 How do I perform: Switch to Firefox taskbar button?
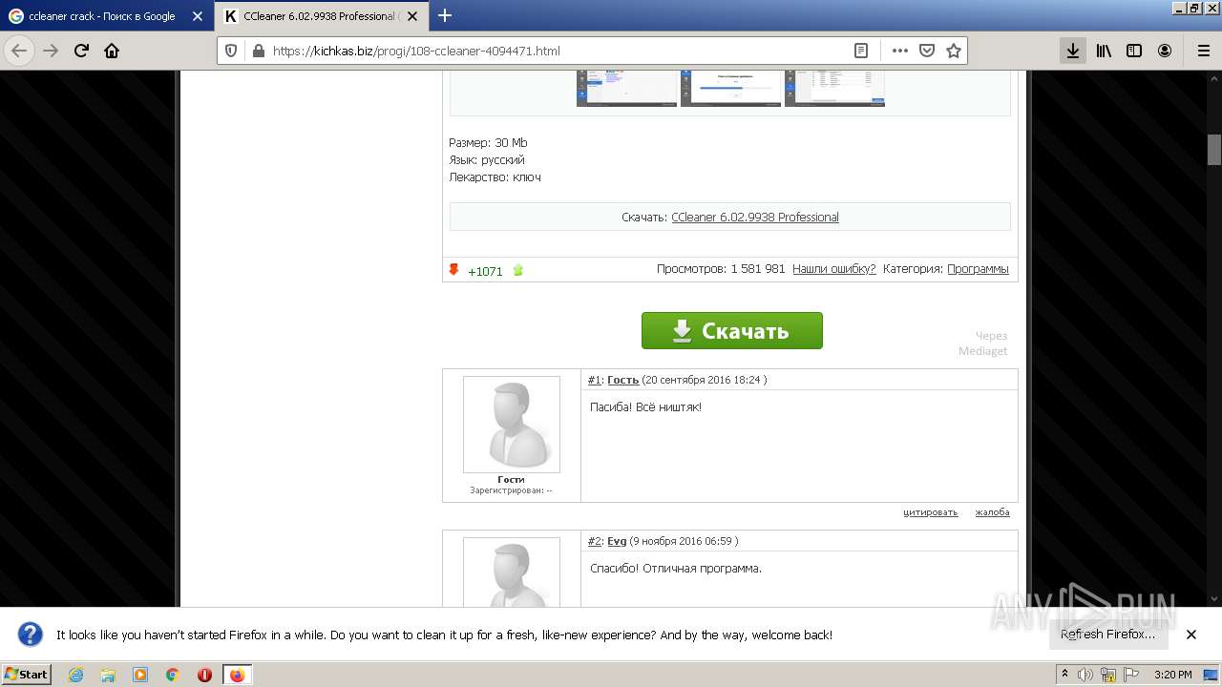pos(237,675)
